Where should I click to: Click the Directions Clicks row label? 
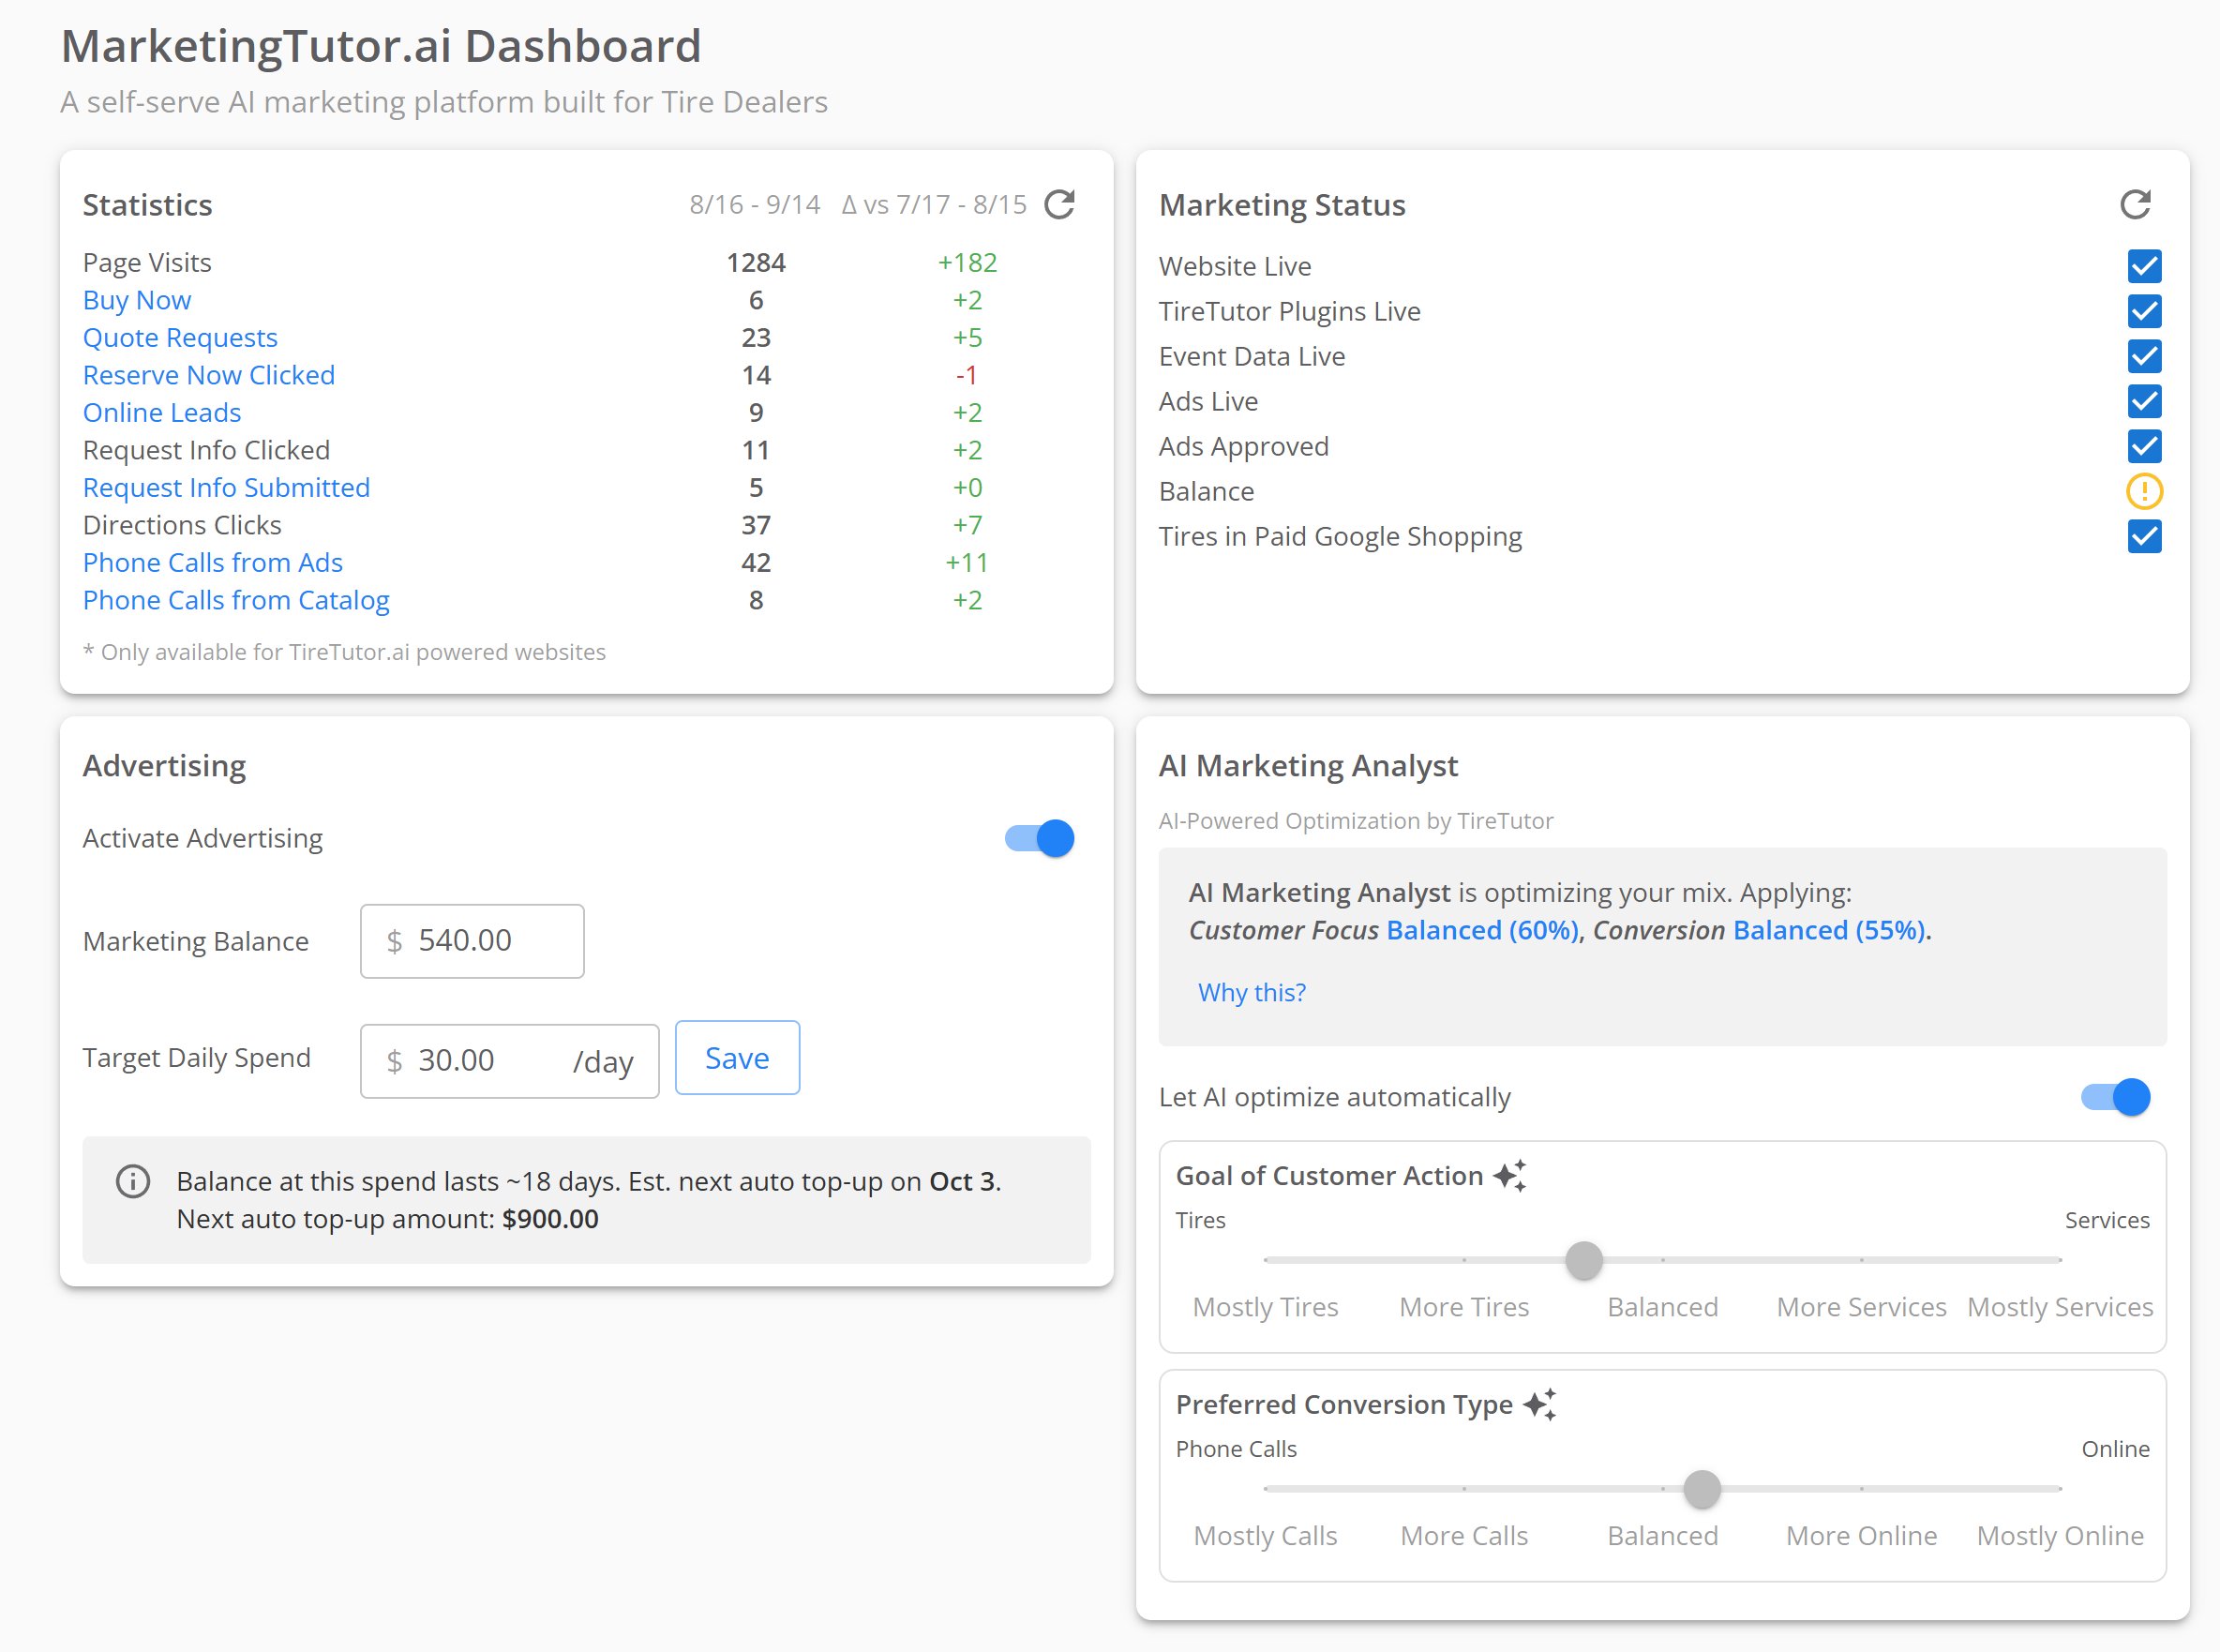coord(182,525)
